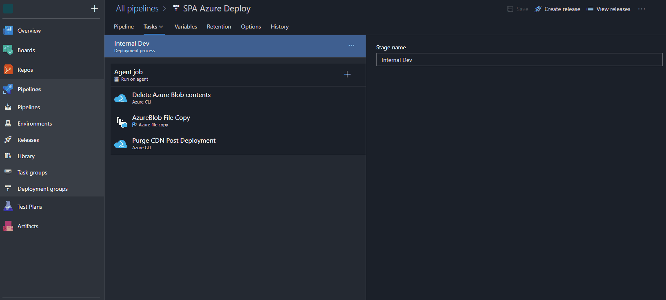
Task: Select the Purge CDN Post Deployment task
Action: (238, 143)
